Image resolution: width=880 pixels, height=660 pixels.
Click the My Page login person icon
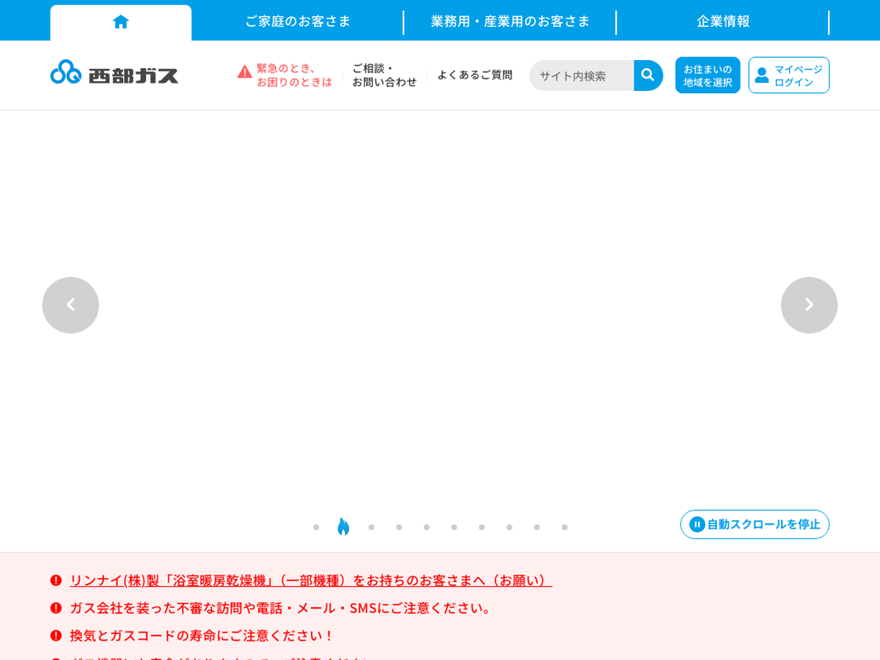[762, 76]
